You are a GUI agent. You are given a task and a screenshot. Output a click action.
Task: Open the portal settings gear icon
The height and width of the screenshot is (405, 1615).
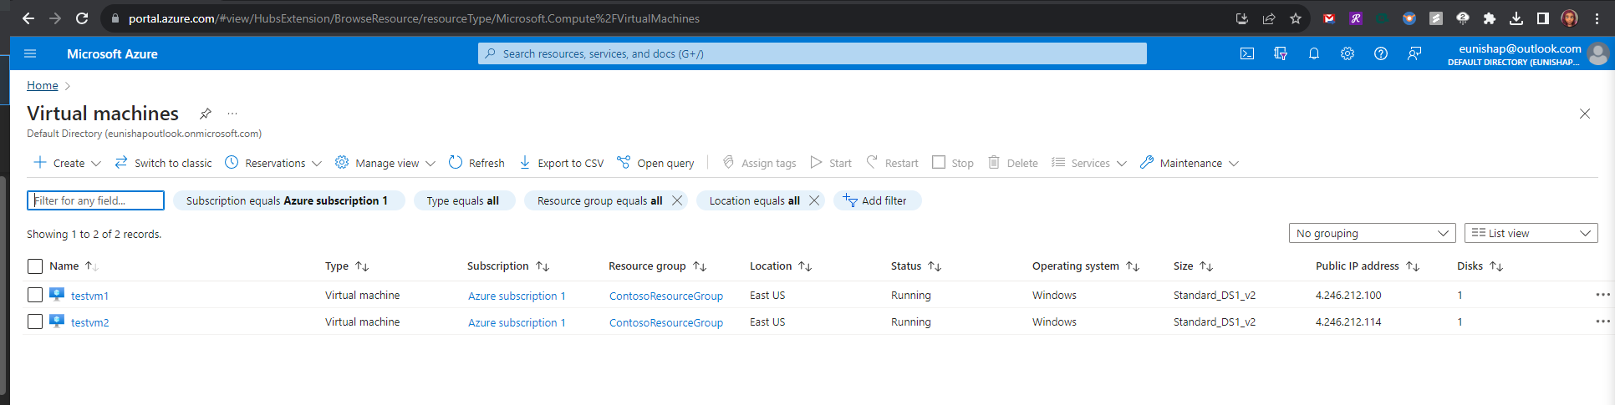pos(1347,53)
